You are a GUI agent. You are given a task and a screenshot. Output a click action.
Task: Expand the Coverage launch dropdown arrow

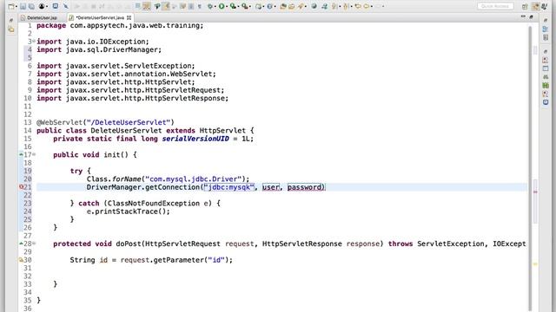(x=238, y=6)
